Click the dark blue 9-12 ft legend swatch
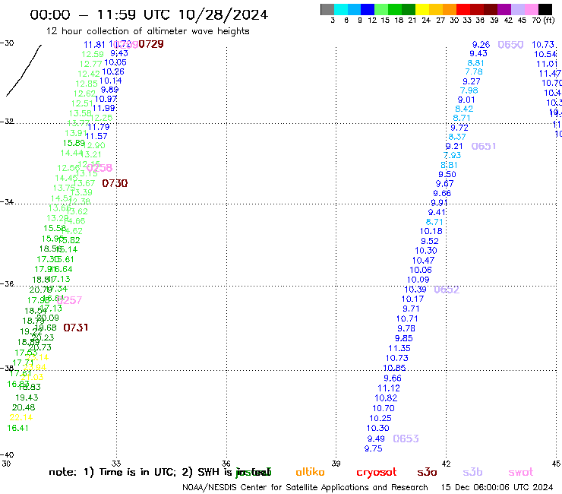This screenshot has width=562, height=494. (368, 9)
